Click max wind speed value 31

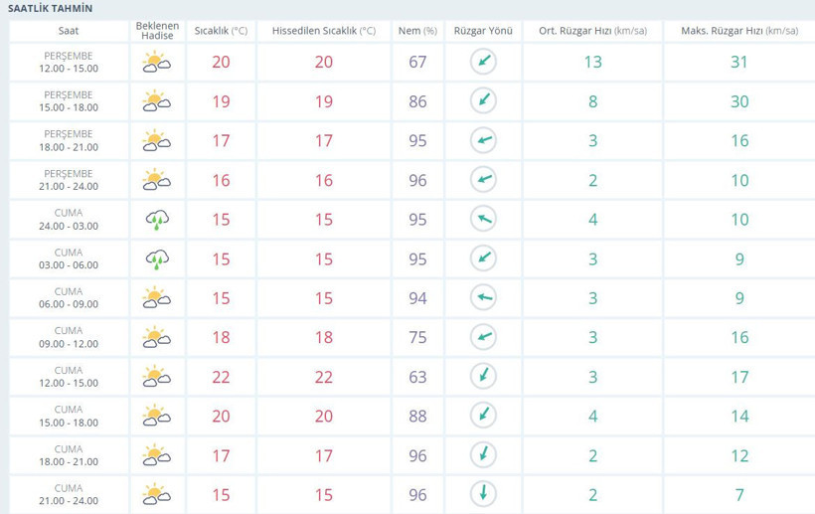[x=738, y=63]
